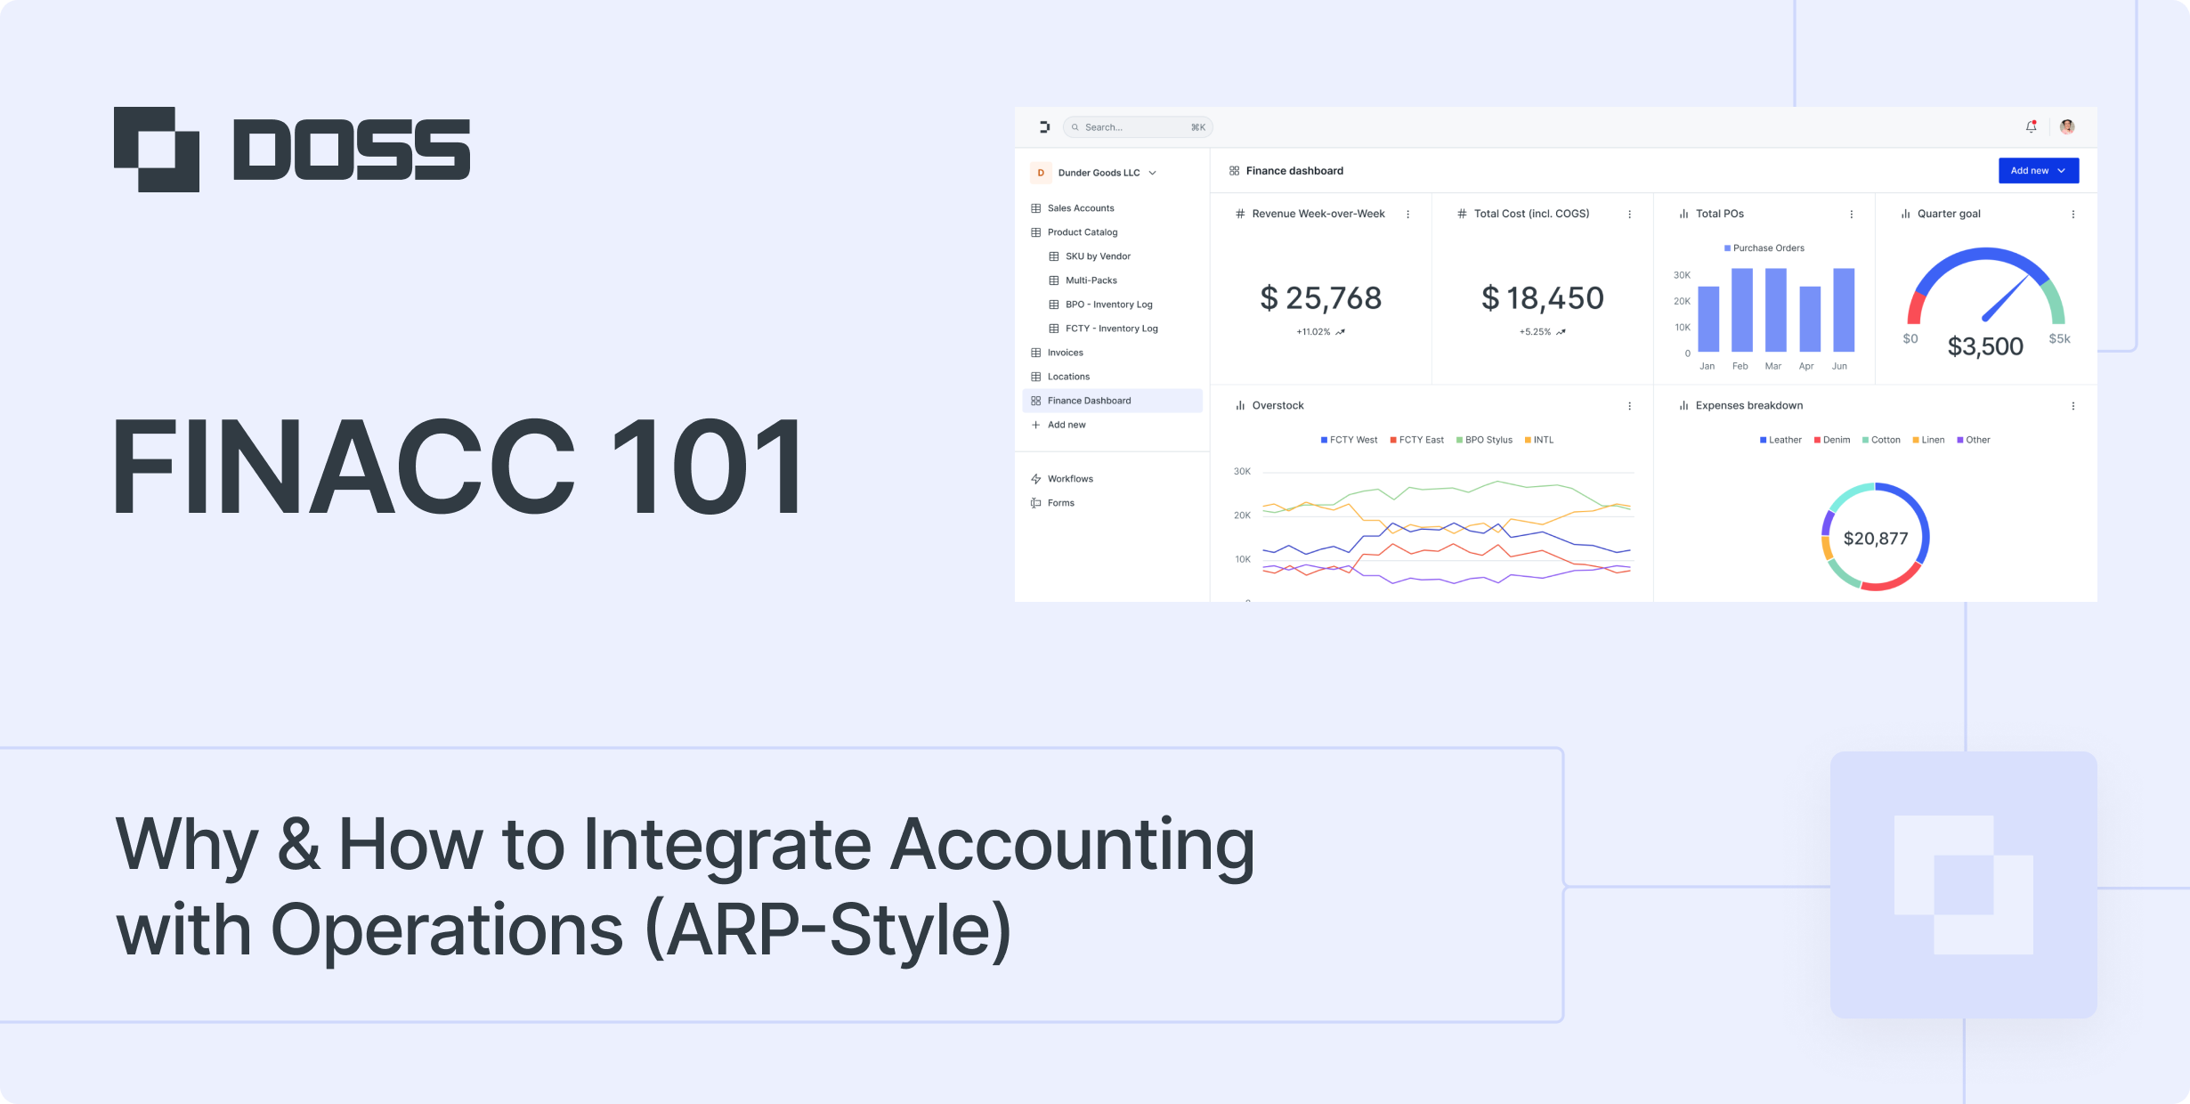Viewport: 2190px width, 1104px height.
Task: Open Total Cost card three-dot menu
Action: pos(1629,215)
